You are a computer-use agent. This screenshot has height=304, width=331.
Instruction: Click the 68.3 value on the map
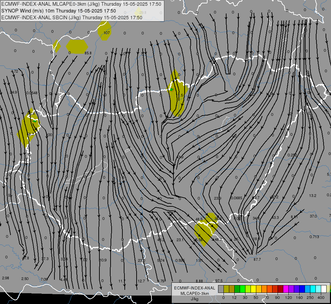[x=31, y=134]
